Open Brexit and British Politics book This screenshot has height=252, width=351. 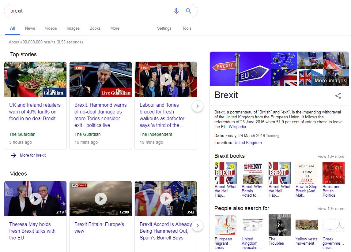[x=333, y=179]
